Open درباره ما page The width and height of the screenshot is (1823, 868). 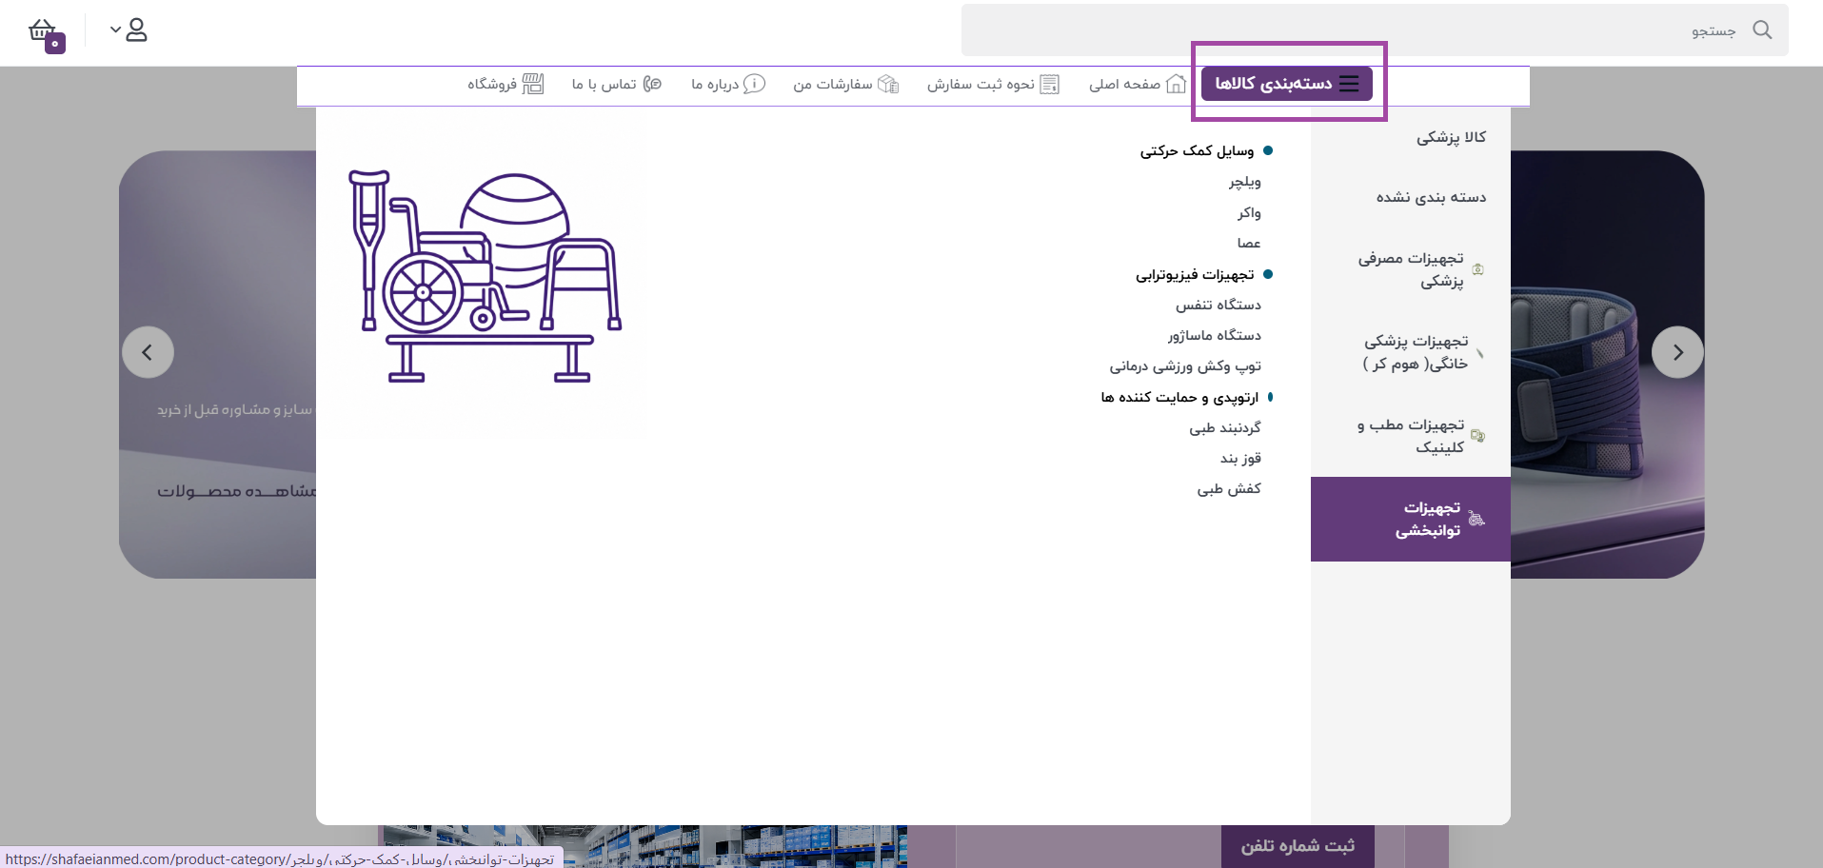click(715, 84)
